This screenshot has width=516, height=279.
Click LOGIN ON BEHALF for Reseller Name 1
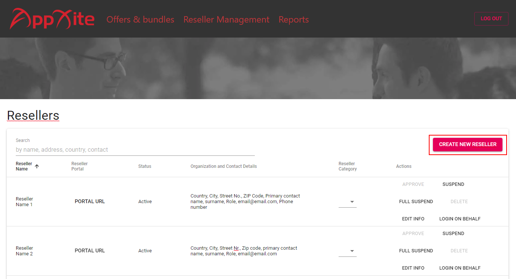[x=460, y=219]
